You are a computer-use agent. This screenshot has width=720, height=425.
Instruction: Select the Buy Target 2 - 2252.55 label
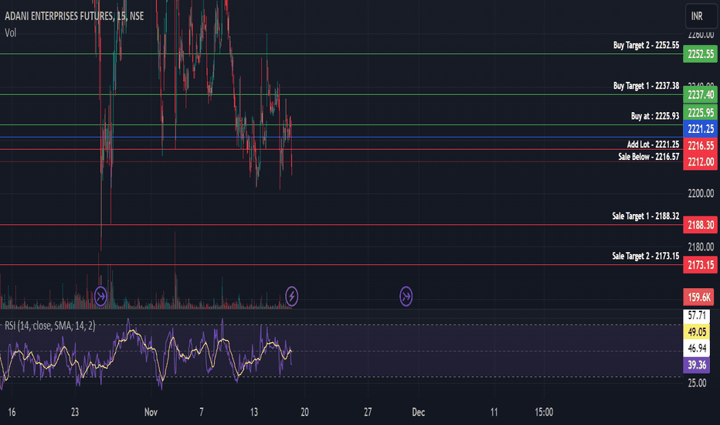pyautogui.click(x=646, y=45)
